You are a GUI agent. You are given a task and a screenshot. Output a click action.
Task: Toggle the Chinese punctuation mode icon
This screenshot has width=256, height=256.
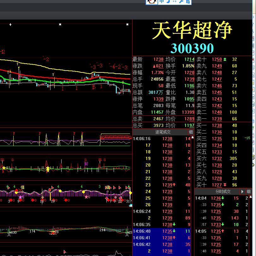(174, 2)
